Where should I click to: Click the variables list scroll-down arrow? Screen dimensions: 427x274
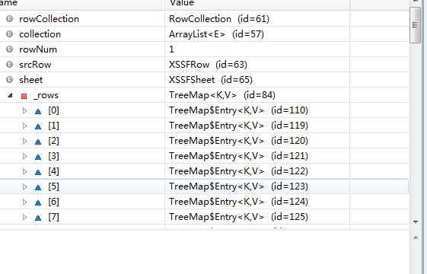[x=416, y=222]
